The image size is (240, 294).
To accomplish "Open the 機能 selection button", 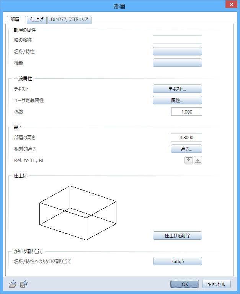I will (x=177, y=63).
